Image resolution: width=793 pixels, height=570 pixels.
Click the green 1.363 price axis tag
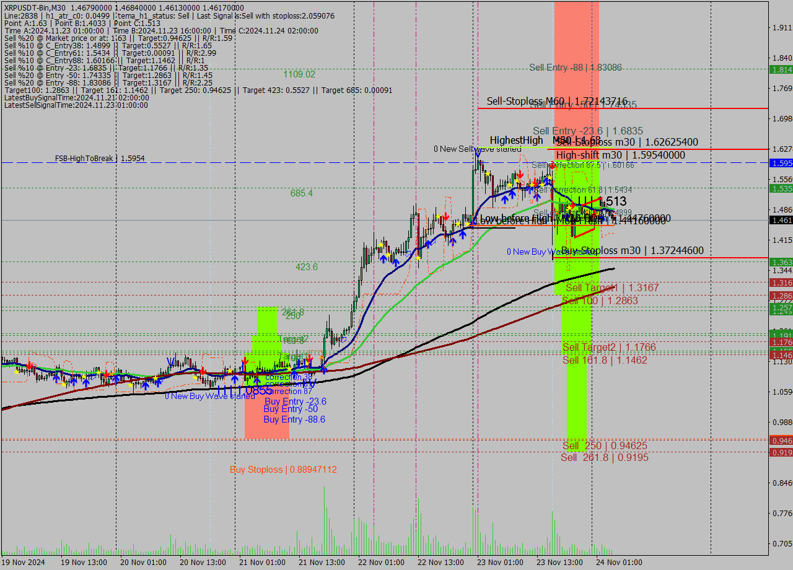coord(781,262)
